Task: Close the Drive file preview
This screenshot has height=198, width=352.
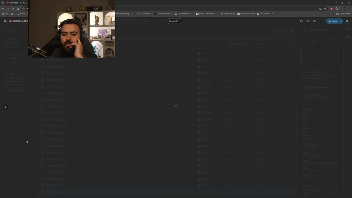Action: 5,21
